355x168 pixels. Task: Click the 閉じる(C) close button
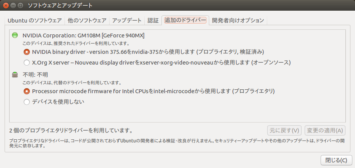click(x=336, y=160)
